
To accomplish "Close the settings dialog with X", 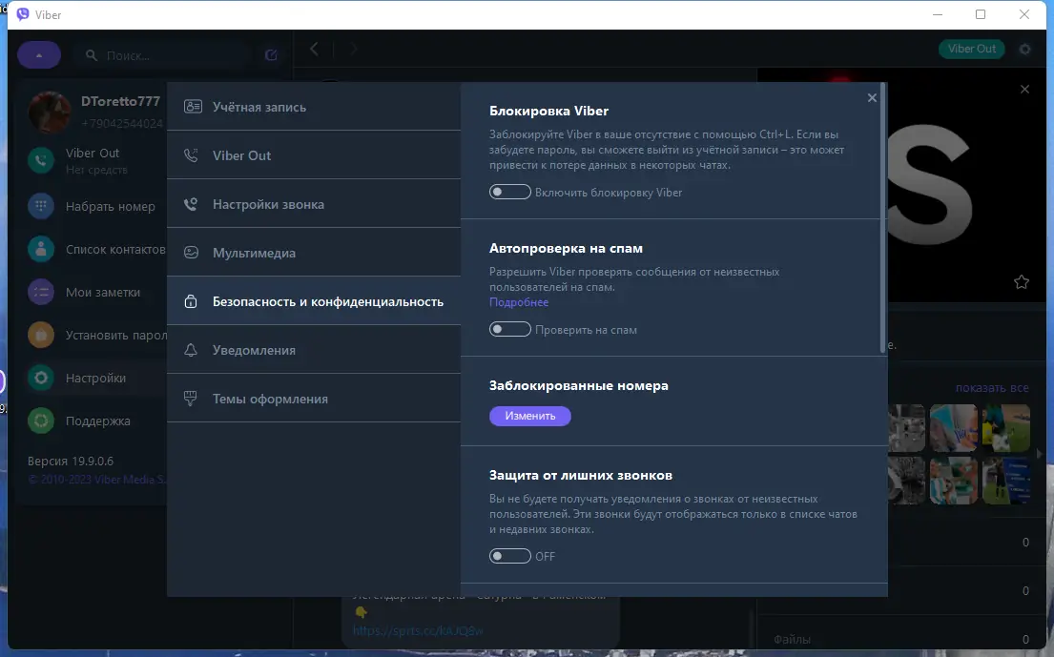I will [x=872, y=98].
